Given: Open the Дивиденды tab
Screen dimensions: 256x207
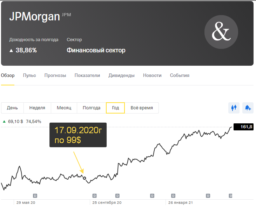Looking at the screenshot, I should 121,75.
